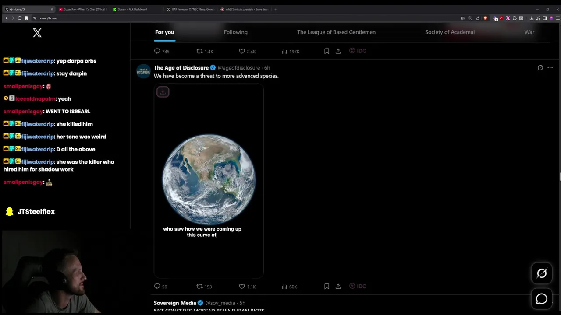Open the browser main hamburger menu

pyautogui.click(x=557, y=18)
